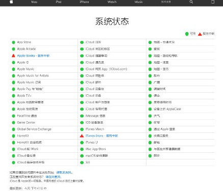Open 技术支持 support navigation item

(166, 2)
